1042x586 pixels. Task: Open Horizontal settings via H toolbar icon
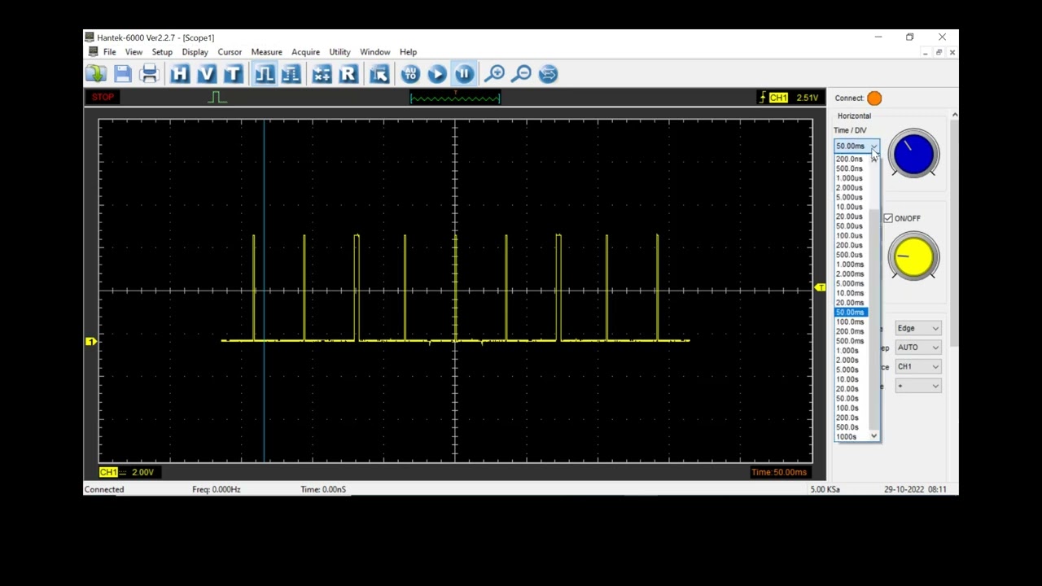[x=180, y=74]
